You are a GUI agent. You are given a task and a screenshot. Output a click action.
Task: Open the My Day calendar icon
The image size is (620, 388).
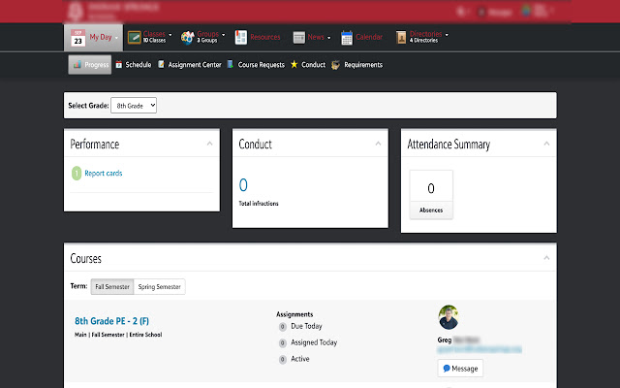click(x=77, y=38)
